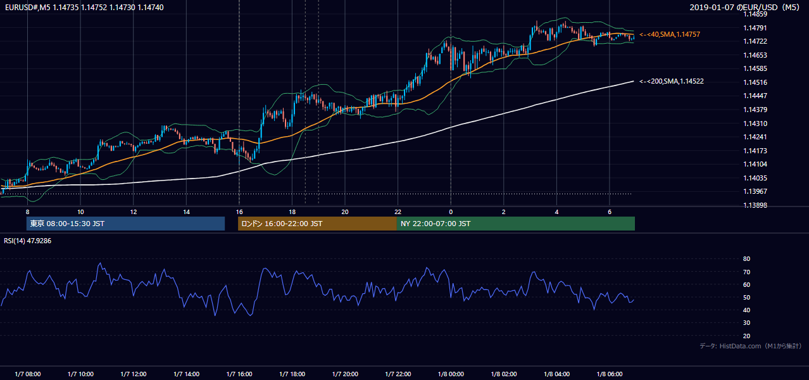Click price axis label 1.14791
The image size is (809, 380).
(755, 27)
